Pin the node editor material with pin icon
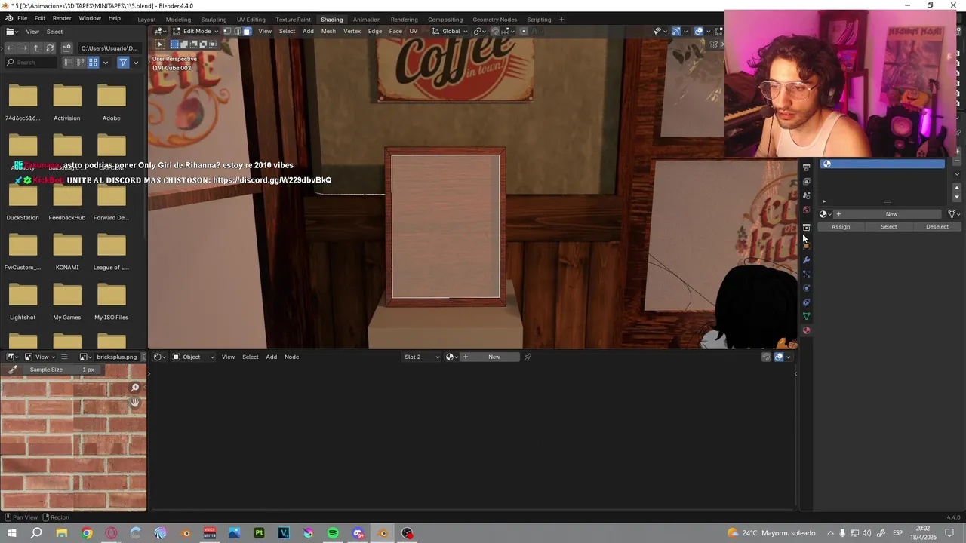 pyautogui.click(x=528, y=357)
